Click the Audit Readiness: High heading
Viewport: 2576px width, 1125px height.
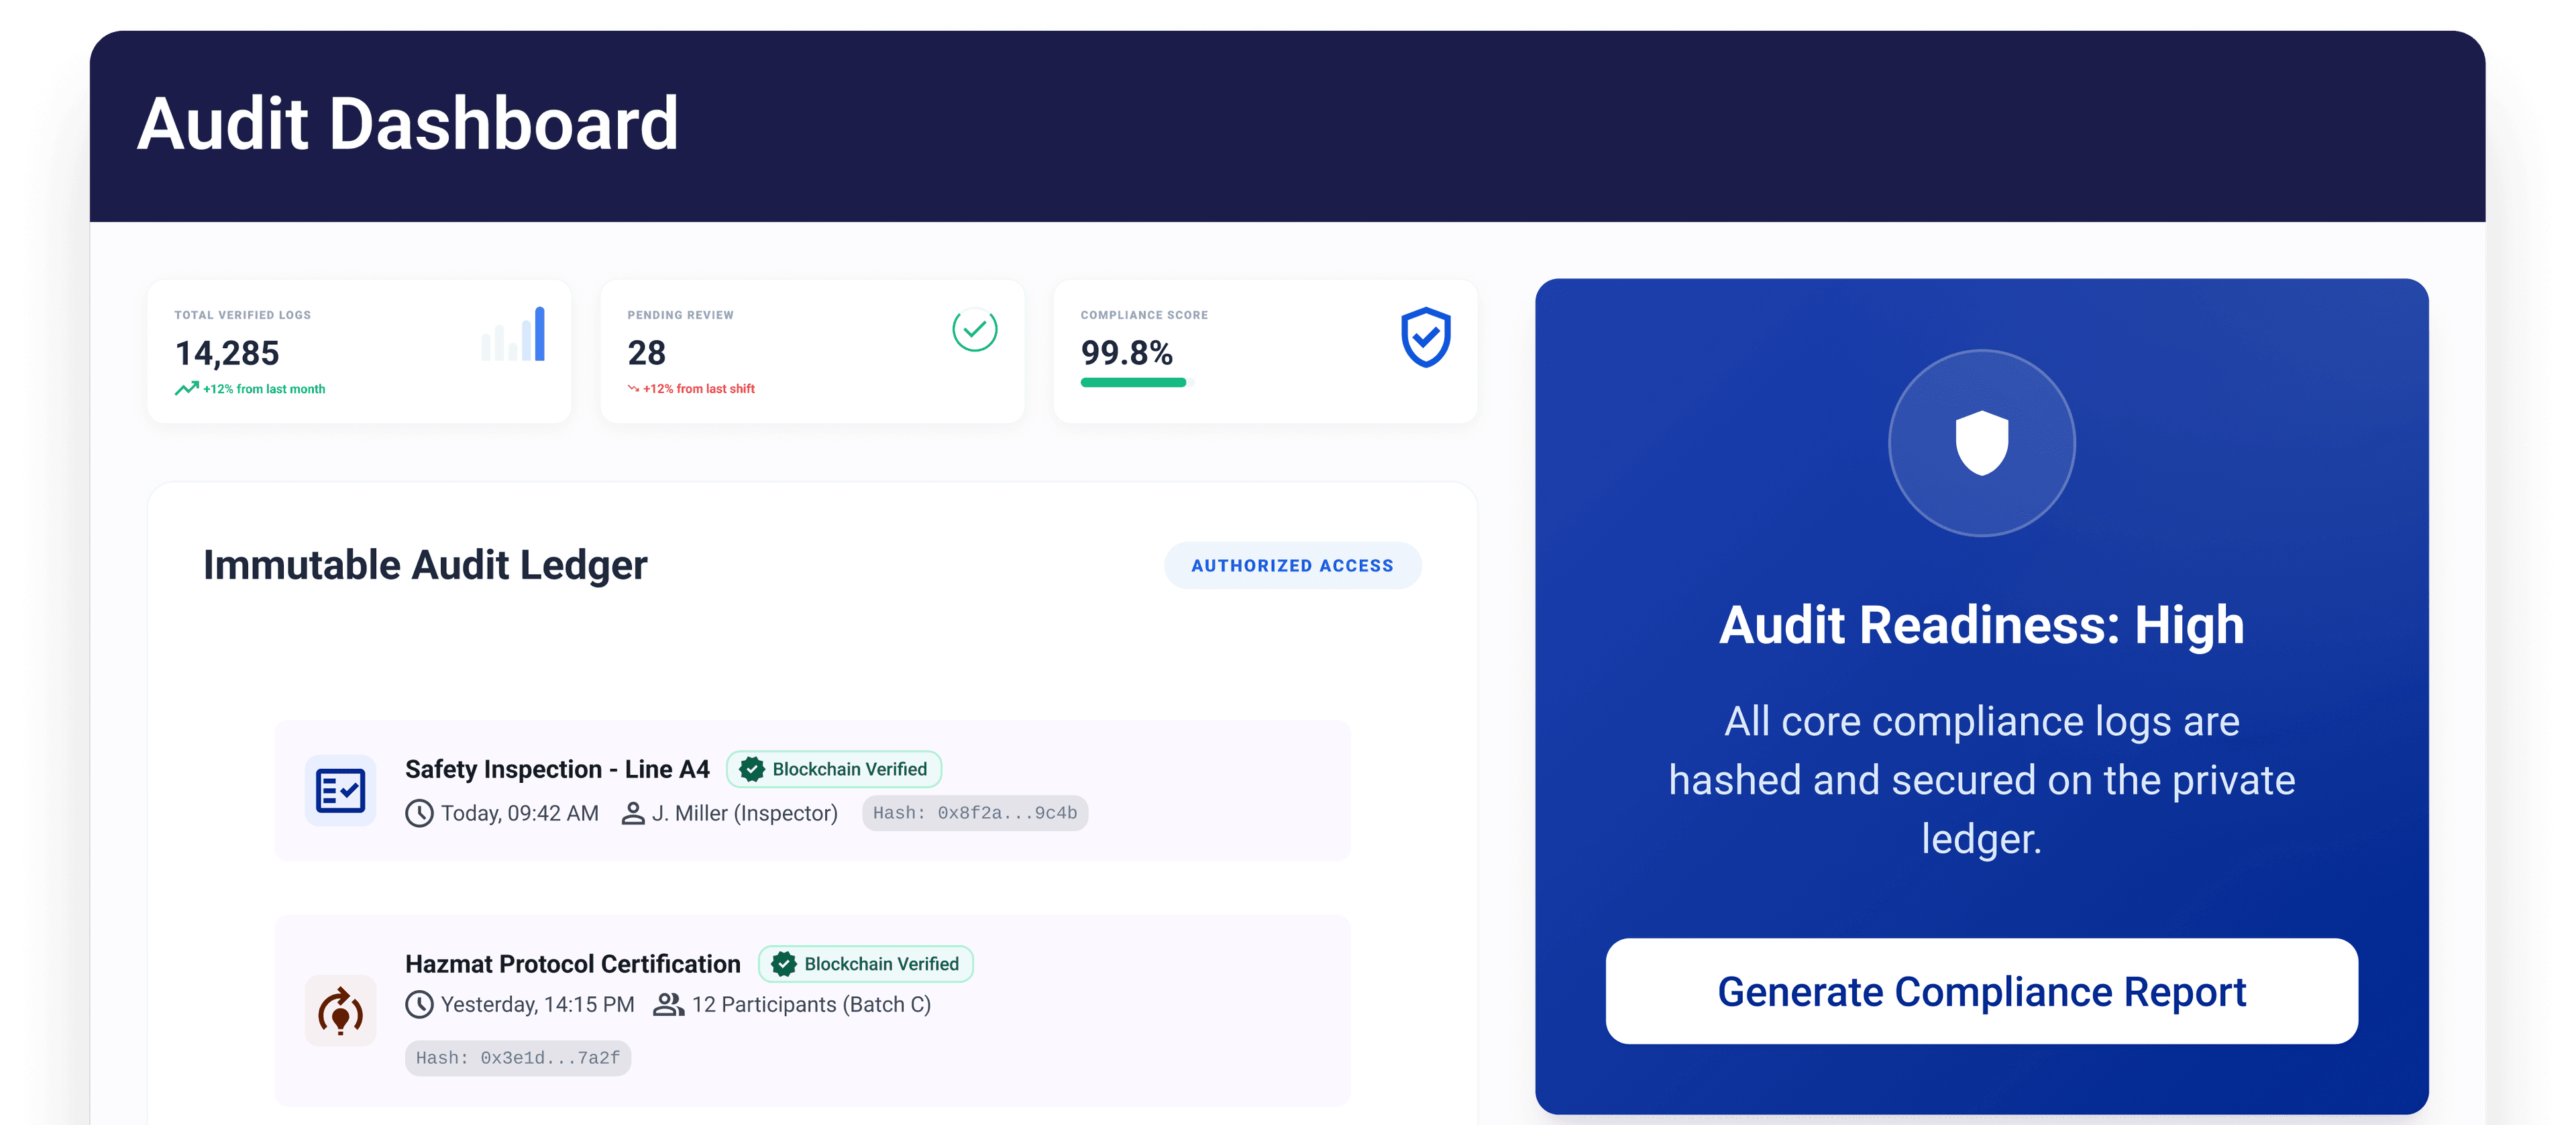[x=1981, y=625]
